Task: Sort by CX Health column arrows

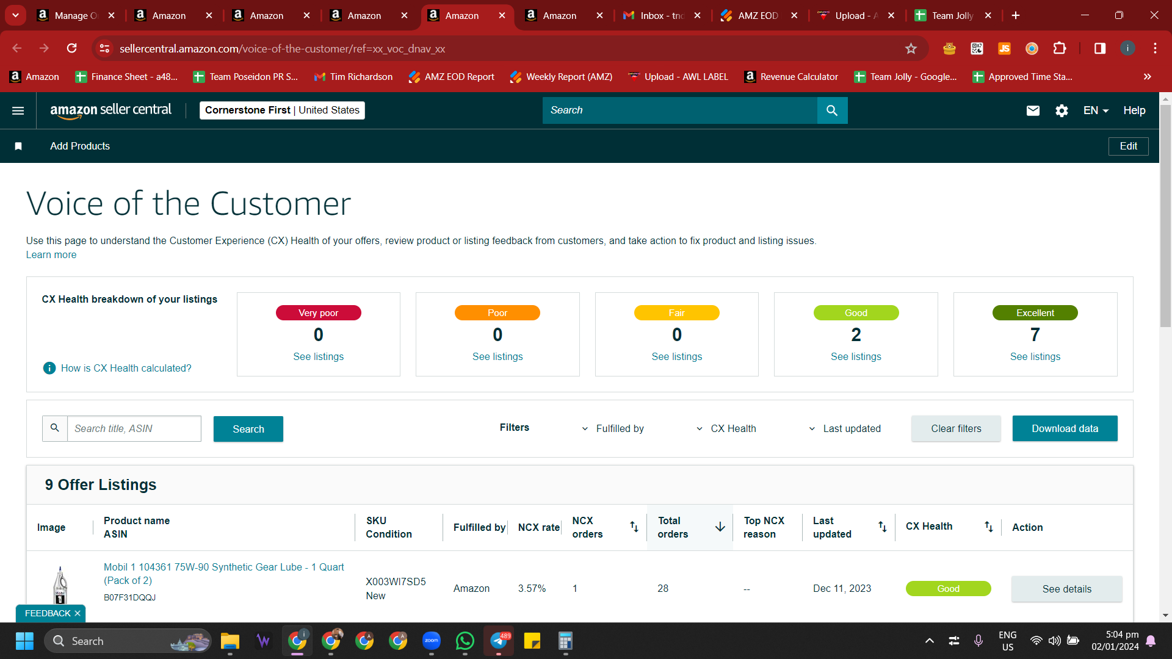Action: pos(989,527)
